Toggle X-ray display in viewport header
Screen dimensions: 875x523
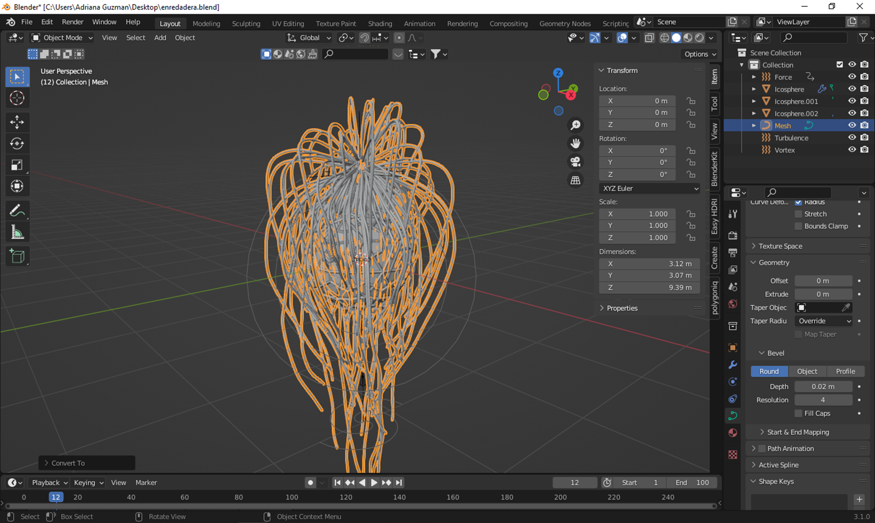[x=649, y=38]
